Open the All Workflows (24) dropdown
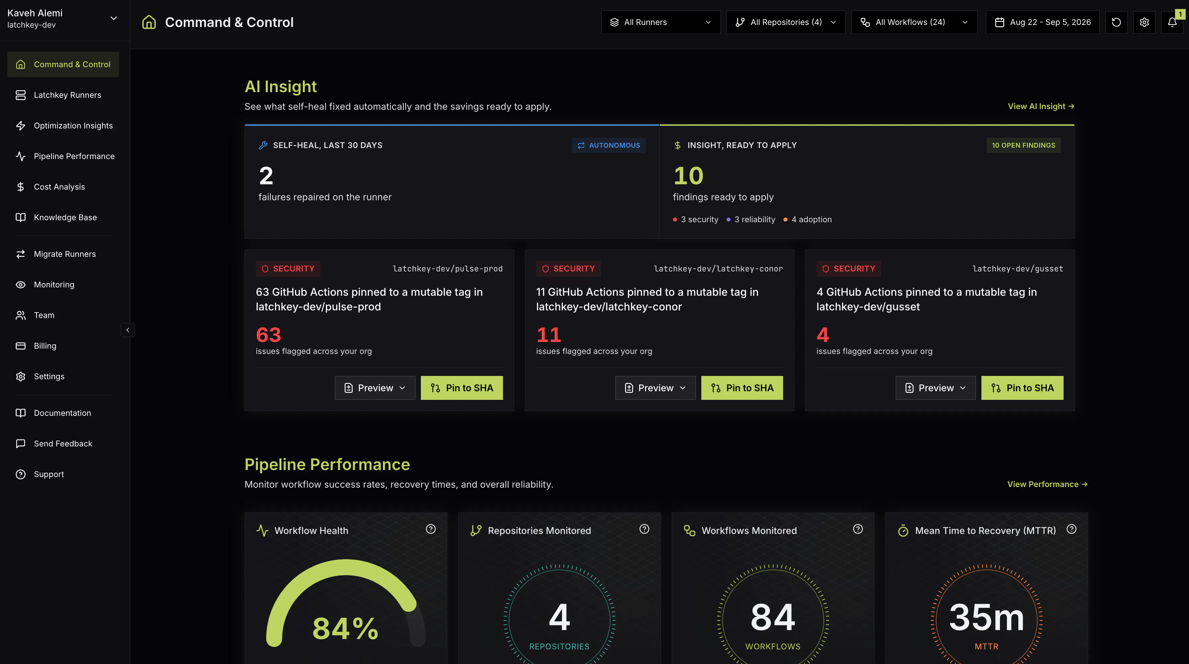 [x=914, y=22]
